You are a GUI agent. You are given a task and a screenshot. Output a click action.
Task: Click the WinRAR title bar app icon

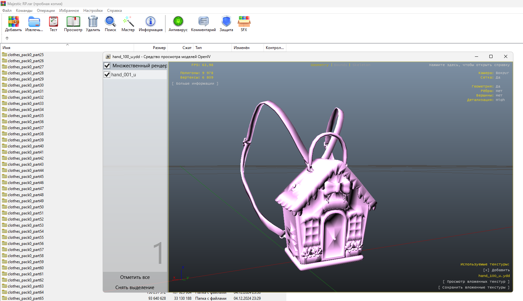pos(3,4)
